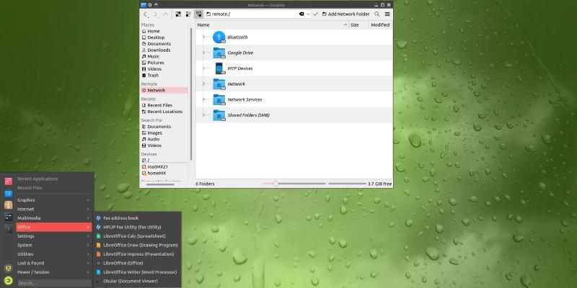Open the Utilities submenu
The height and width of the screenshot is (288, 577).
(53, 254)
